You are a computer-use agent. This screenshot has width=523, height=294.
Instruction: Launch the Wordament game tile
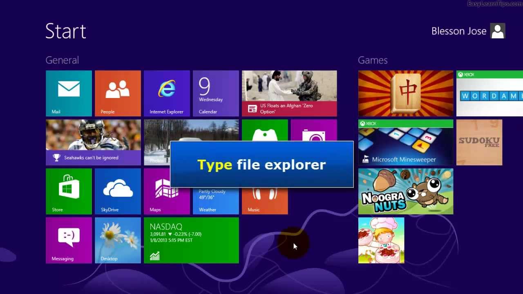pyautogui.click(x=489, y=94)
